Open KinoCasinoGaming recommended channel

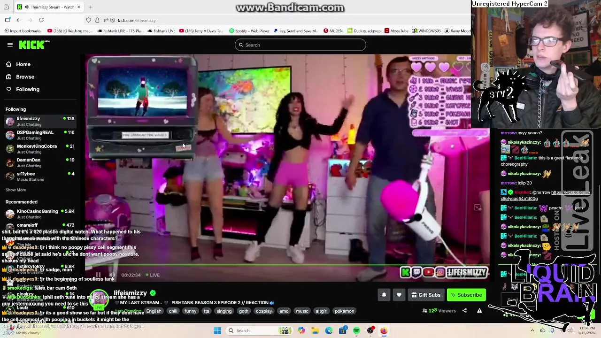coord(40,214)
